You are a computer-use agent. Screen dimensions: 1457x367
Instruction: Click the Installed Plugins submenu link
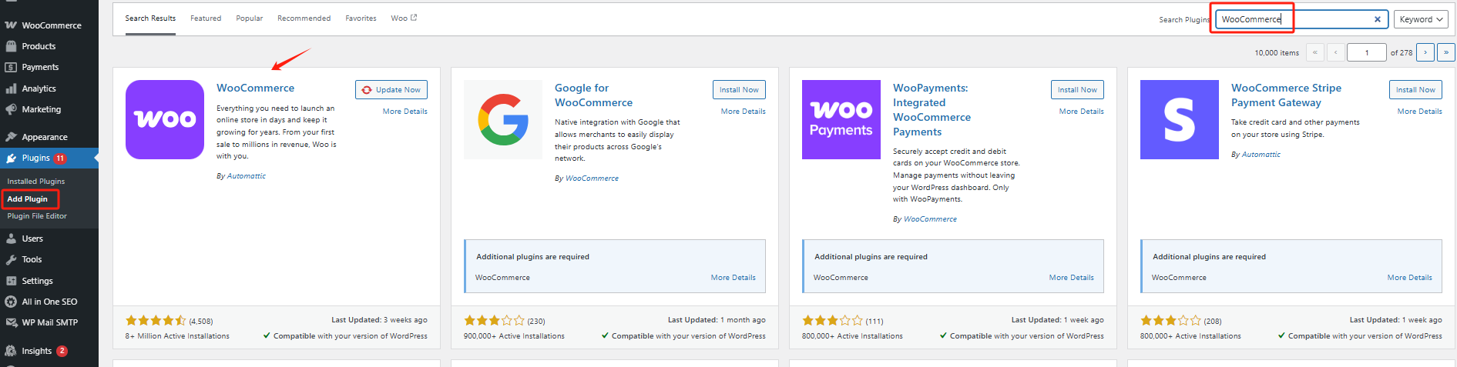36,182
